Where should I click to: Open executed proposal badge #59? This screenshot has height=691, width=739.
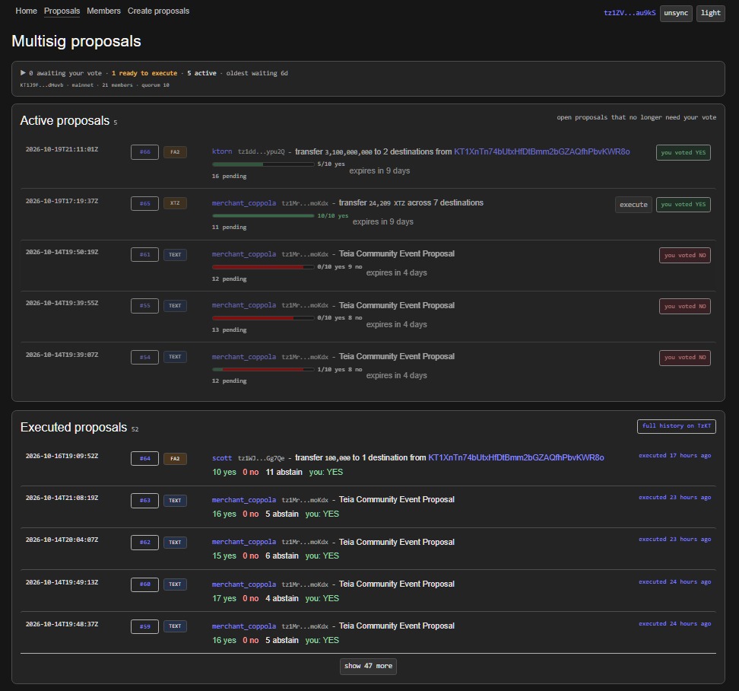tap(144, 626)
